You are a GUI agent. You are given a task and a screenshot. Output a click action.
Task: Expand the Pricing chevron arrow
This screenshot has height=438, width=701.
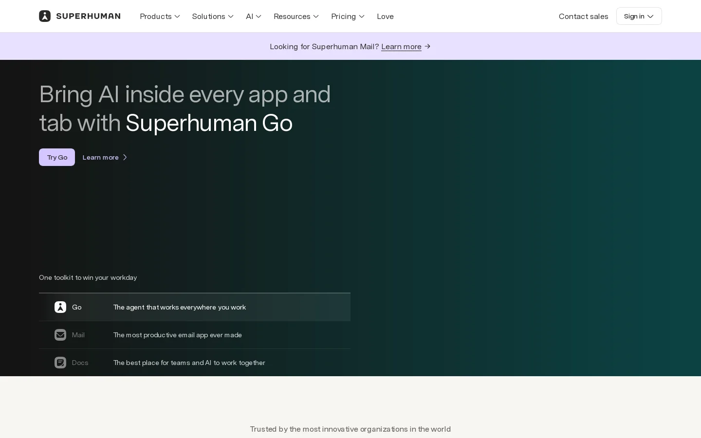tap(362, 17)
